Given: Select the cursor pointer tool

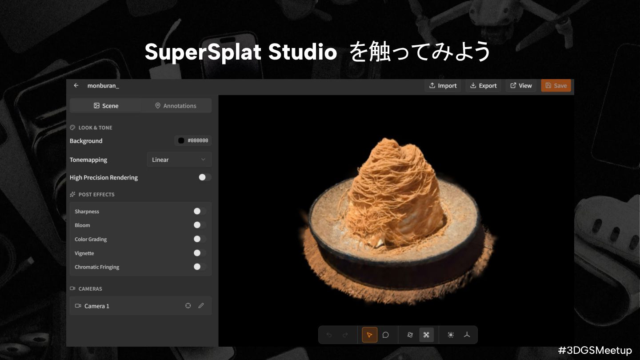Looking at the screenshot, I should [369, 335].
